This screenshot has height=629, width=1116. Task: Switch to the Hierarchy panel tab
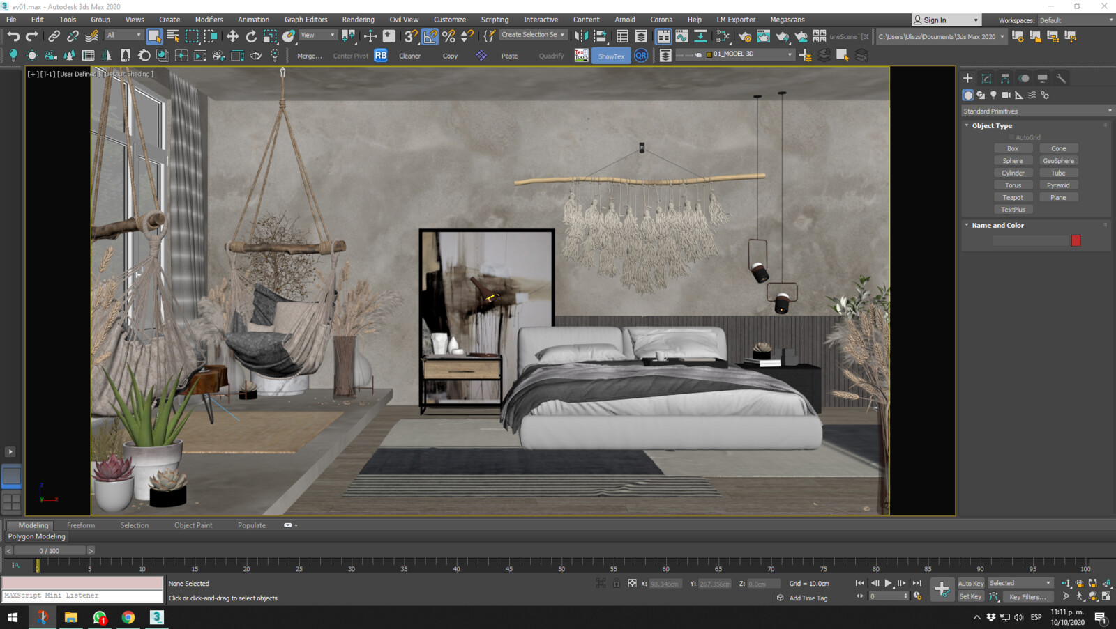1005,78
